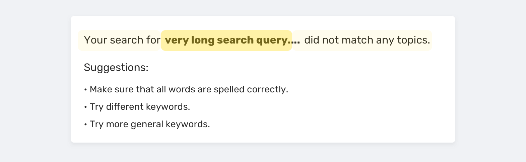The height and width of the screenshot is (162, 526).
Task: Select the "Suggestions:" heading
Action: (116, 68)
